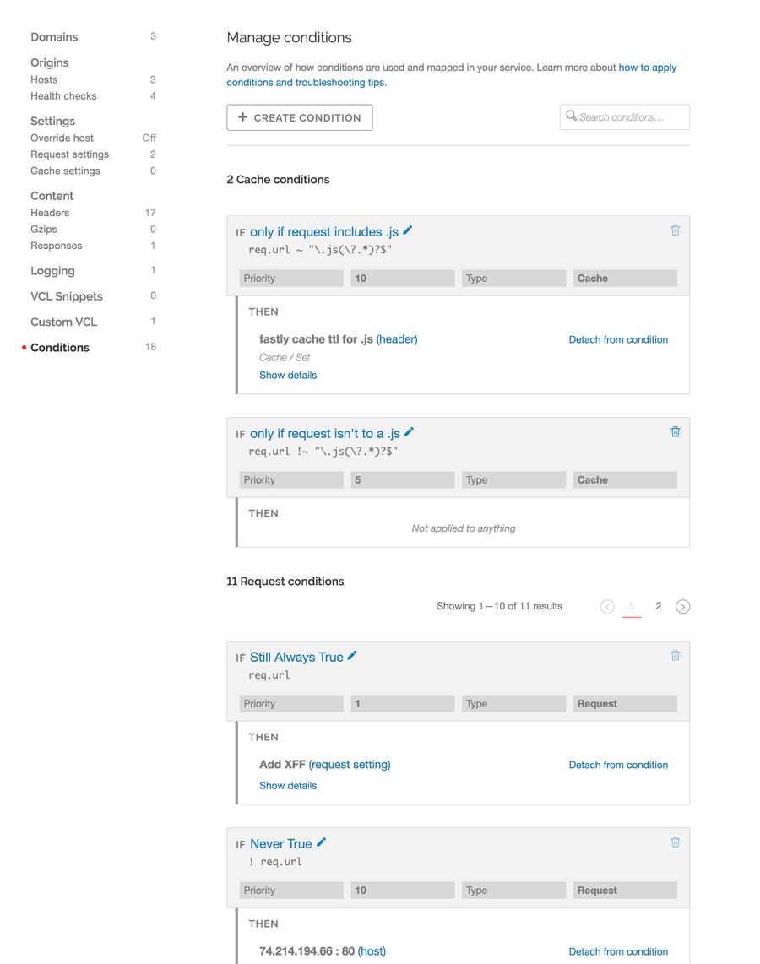Open Headers section in sidebar
This screenshot has width=760, height=964.
pyautogui.click(x=50, y=213)
